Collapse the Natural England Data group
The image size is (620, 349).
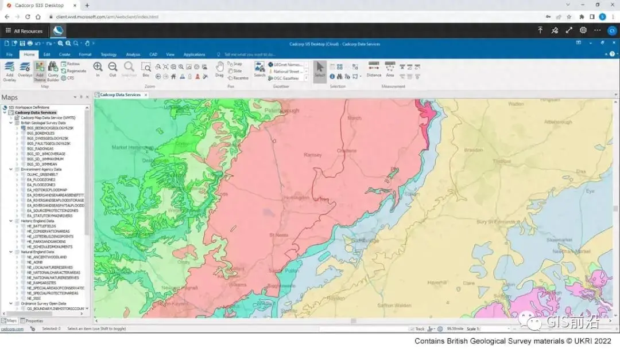pyautogui.click(x=11, y=252)
